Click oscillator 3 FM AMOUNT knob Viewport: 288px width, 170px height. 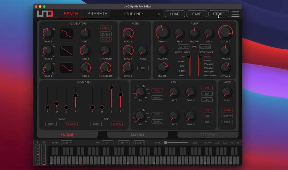pyautogui.click(x=106, y=68)
